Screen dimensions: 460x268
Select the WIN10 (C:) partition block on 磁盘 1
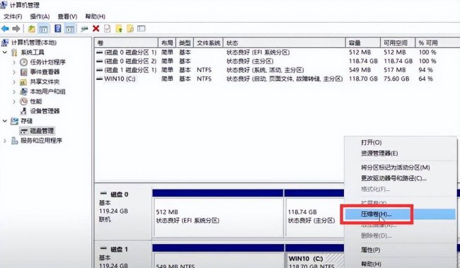tap(314, 260)
